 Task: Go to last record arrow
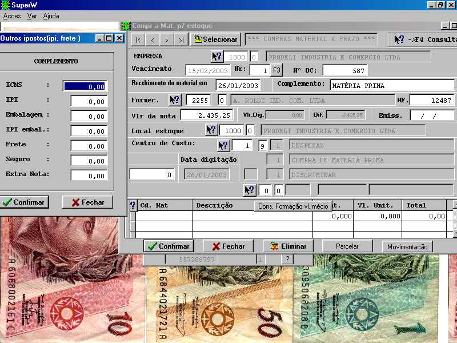(x=181, y=39)
